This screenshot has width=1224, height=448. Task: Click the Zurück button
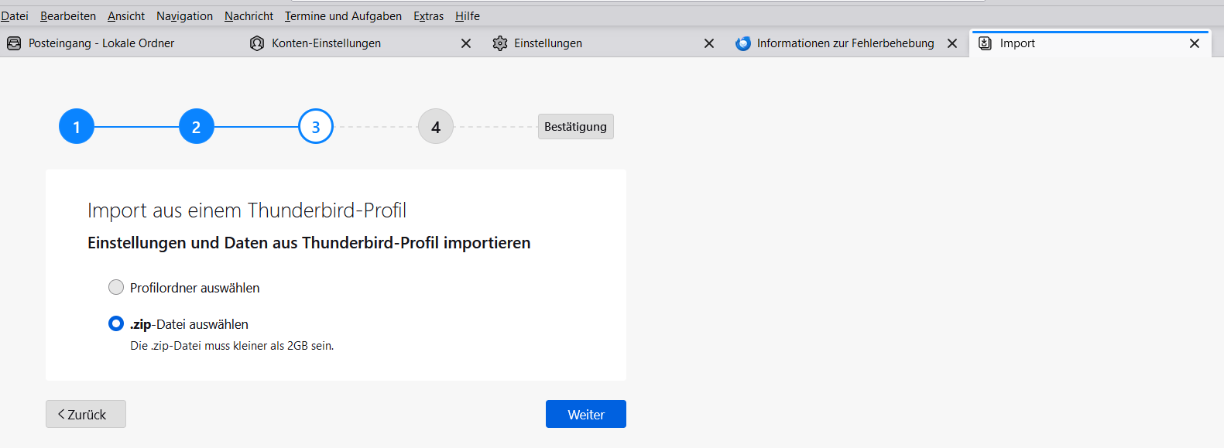(x=86, y=414)
